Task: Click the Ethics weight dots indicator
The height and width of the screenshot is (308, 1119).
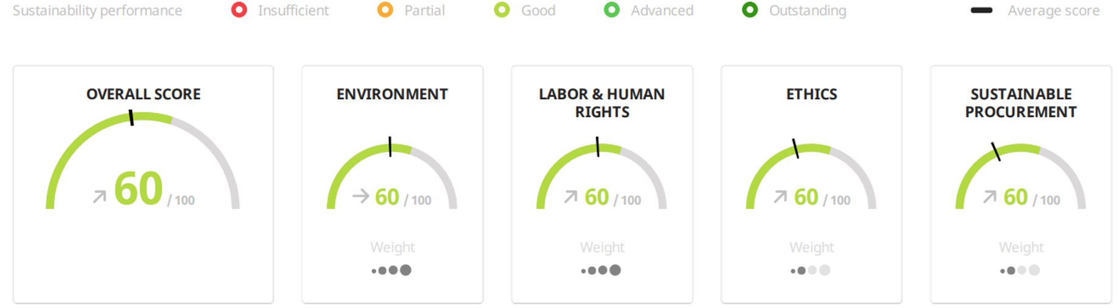Action: coord(811,270)
